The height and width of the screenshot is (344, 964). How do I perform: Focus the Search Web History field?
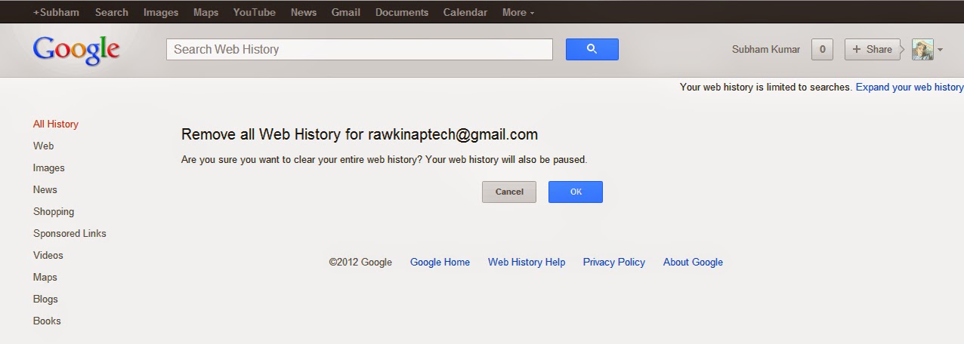360,49
